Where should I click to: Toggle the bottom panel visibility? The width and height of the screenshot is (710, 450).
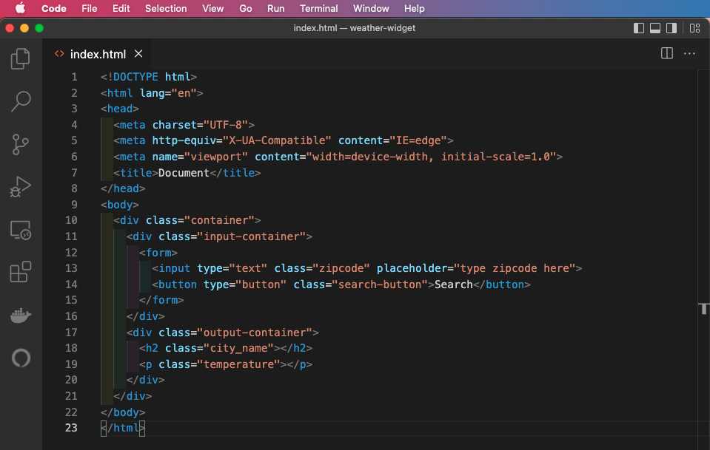click(x=654, y=27)
